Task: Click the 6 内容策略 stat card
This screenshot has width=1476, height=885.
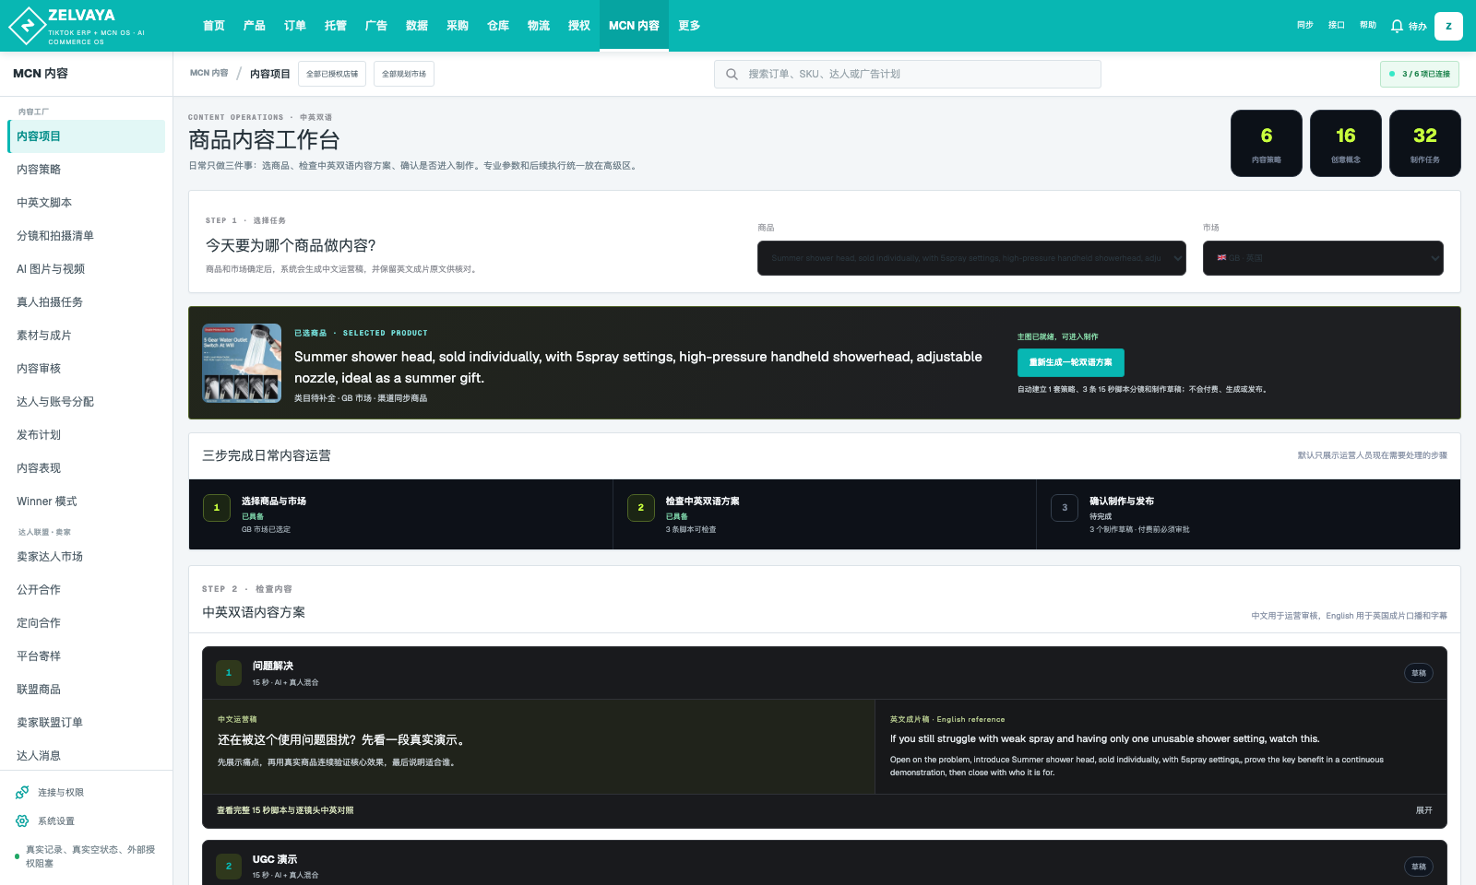Action: point(1267,143)
